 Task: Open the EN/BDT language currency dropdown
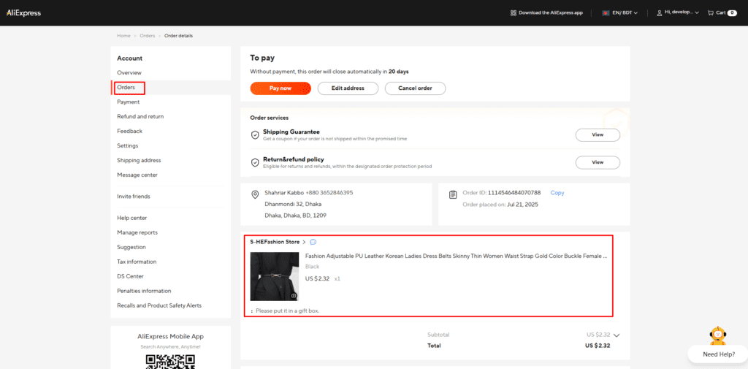(x=625, y=12)
